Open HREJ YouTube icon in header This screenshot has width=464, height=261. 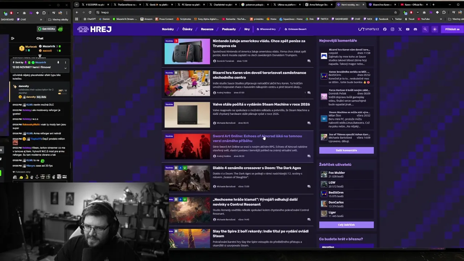[x=407, y=29]
